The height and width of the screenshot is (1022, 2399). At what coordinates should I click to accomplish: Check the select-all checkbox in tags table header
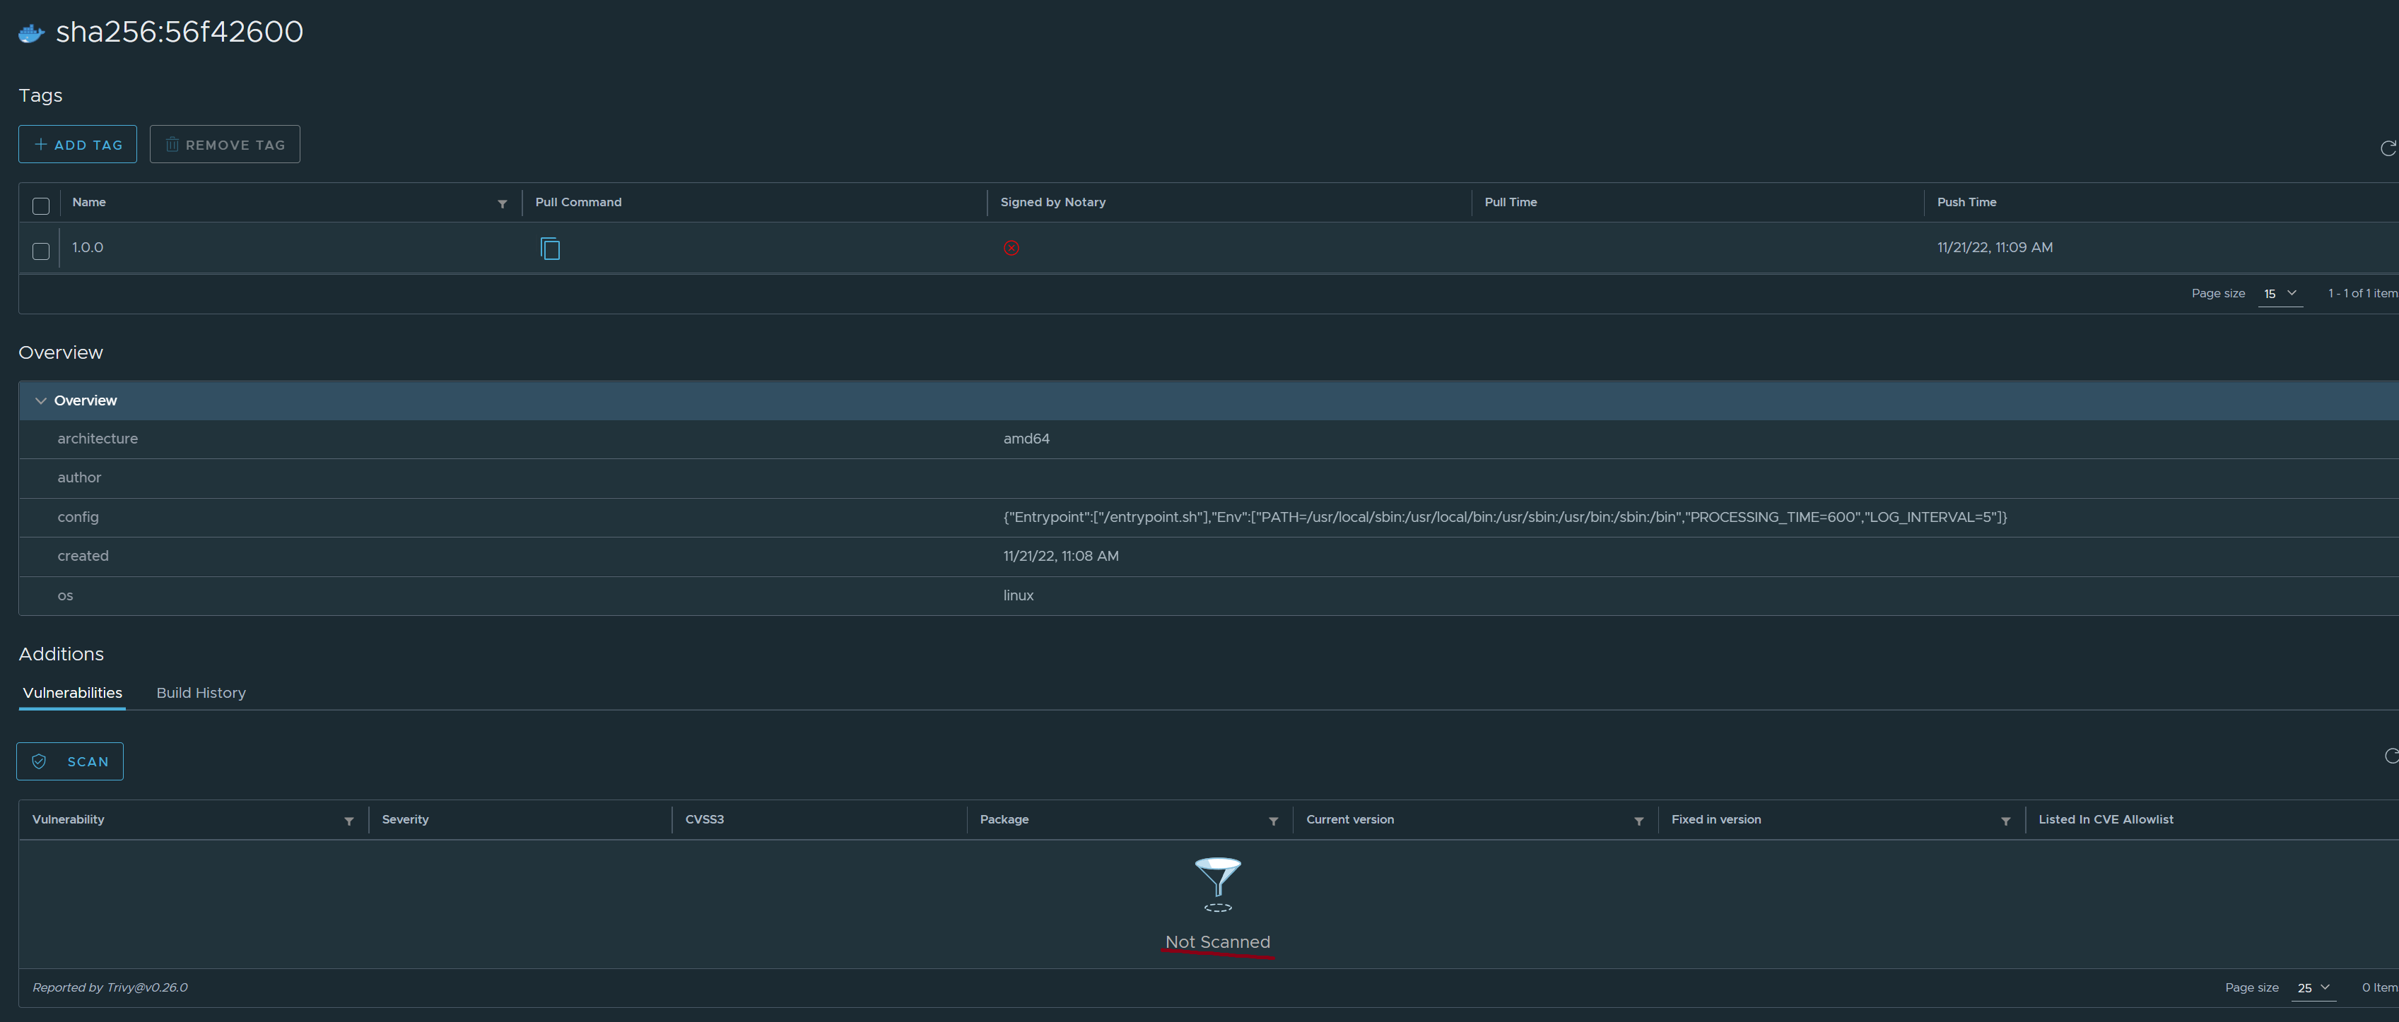point(40,205)
